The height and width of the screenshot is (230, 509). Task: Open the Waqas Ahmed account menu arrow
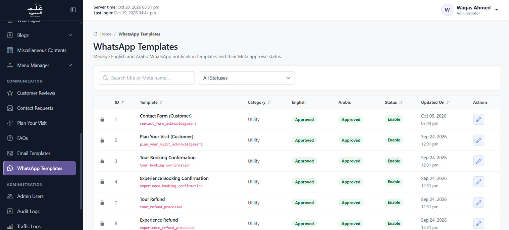[497, 10]
